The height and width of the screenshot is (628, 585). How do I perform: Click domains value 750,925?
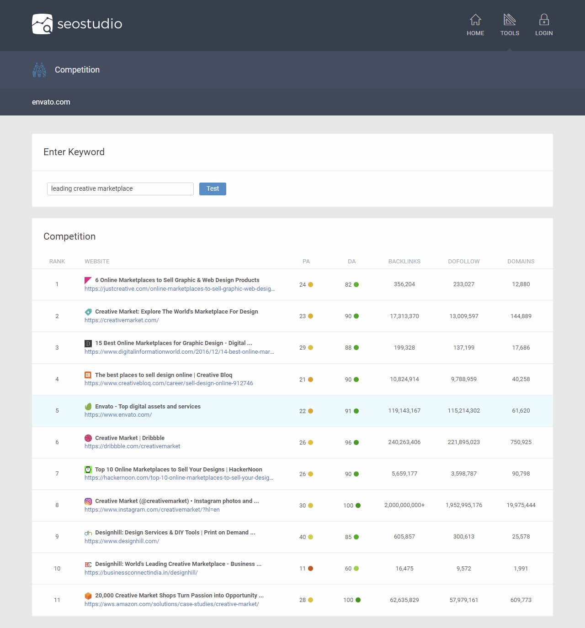(521, 442)
